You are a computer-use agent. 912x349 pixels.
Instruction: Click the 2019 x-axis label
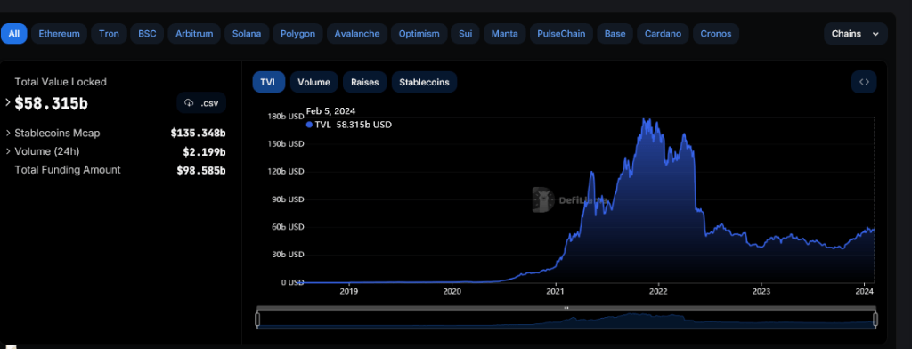pos(348,291)
